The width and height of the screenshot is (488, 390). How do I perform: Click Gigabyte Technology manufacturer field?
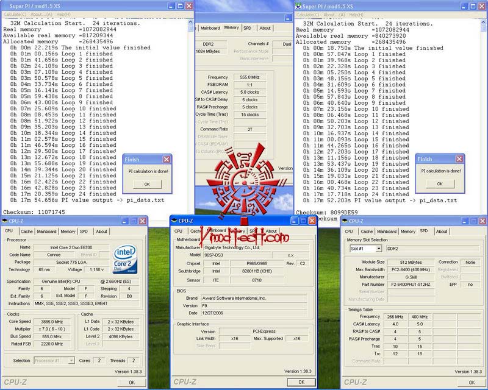click(256, 247)
